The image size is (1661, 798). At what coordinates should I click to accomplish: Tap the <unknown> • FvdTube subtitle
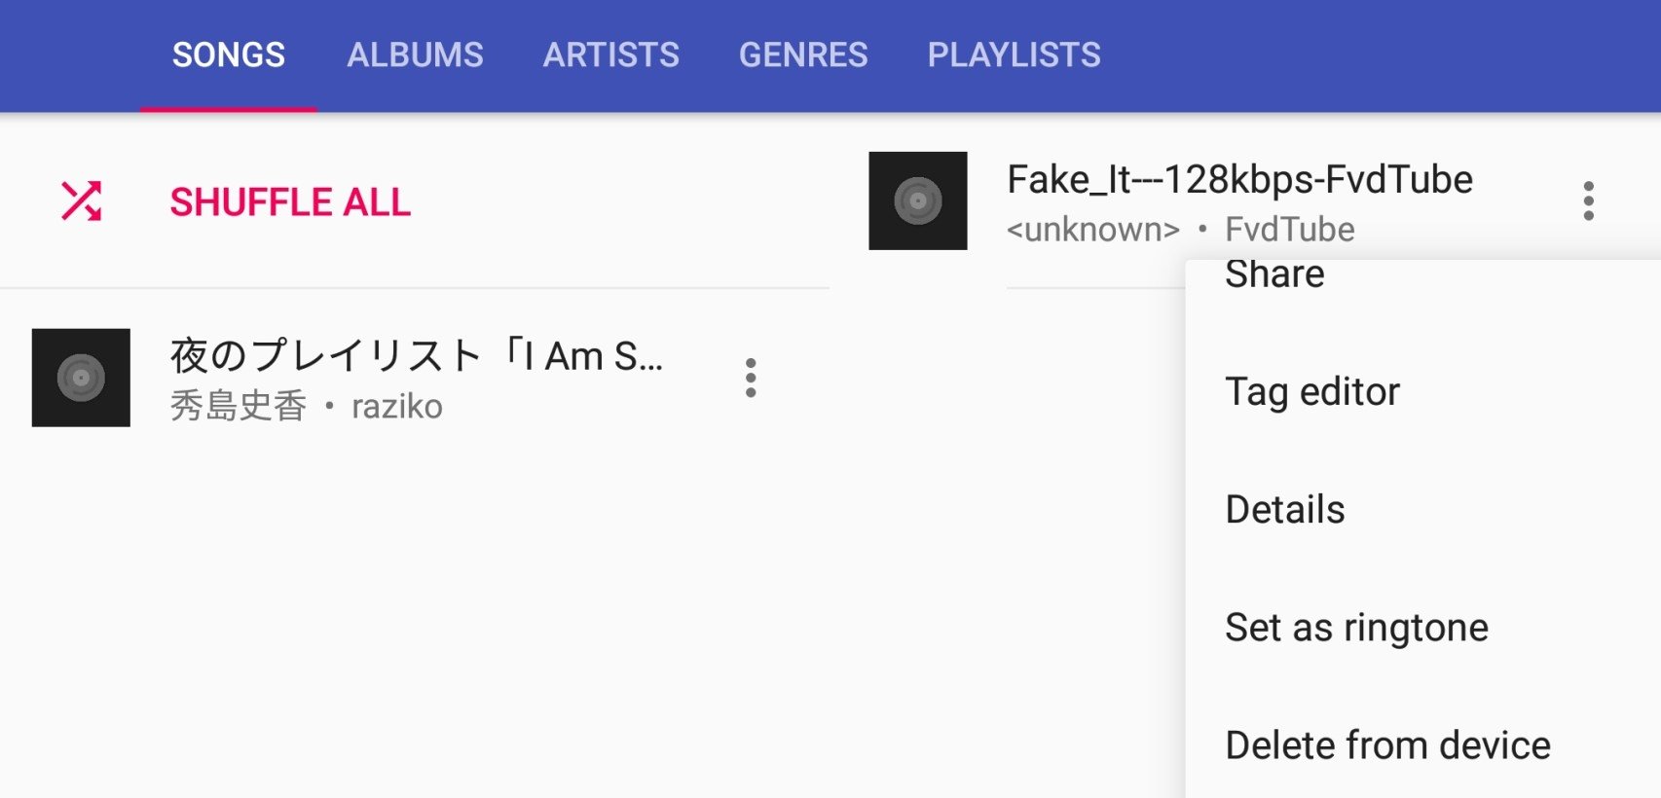tap(1180, 230)
